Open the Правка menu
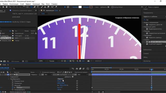Viewport: 166px width, 93px height. click(x=5, y=4)
